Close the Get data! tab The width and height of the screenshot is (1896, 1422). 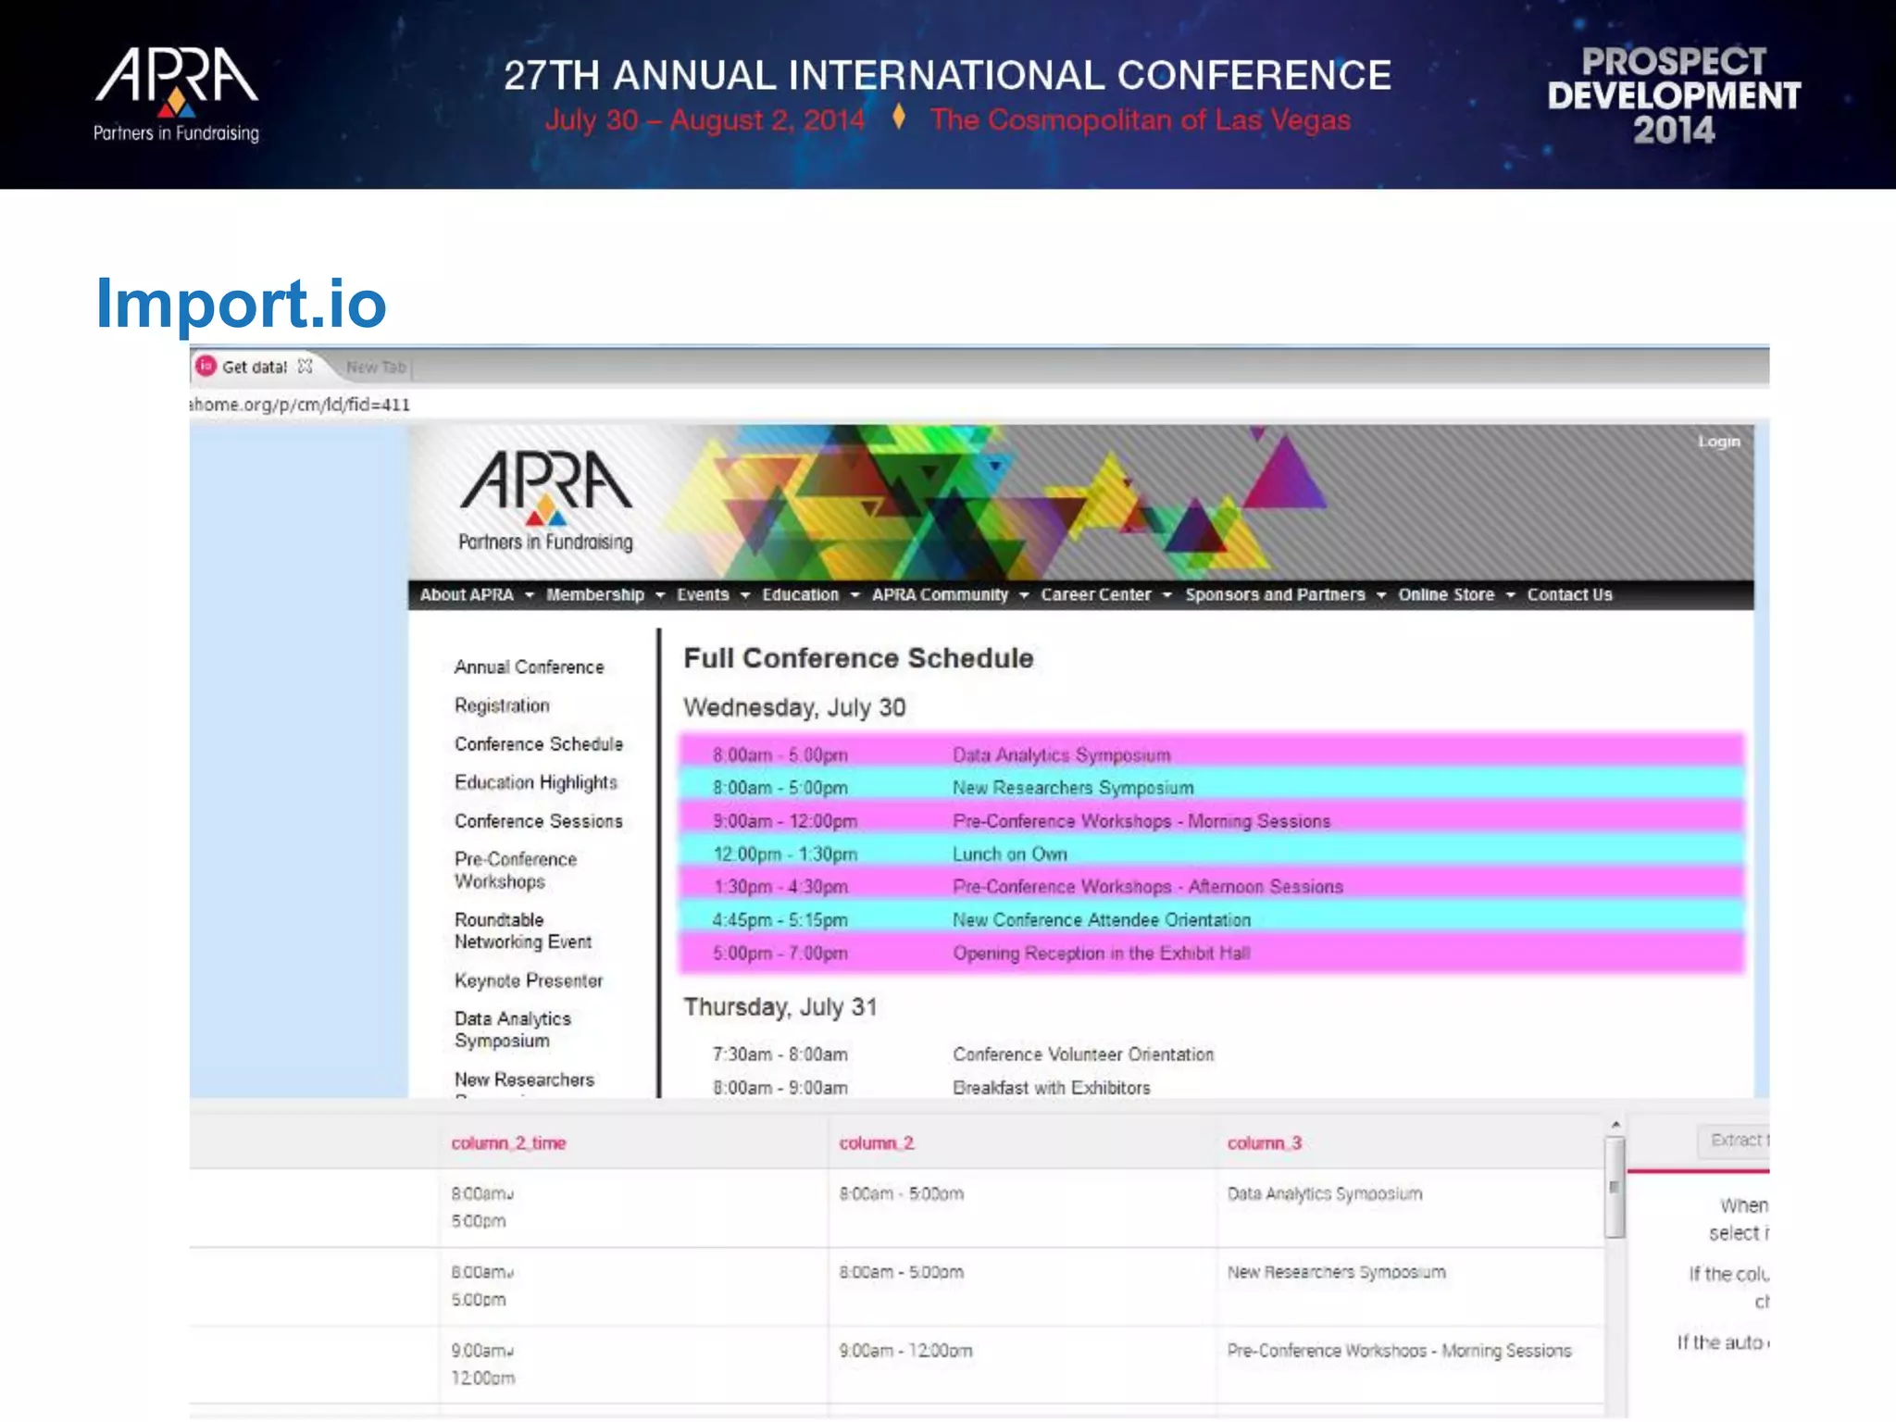tap(305, 367)
